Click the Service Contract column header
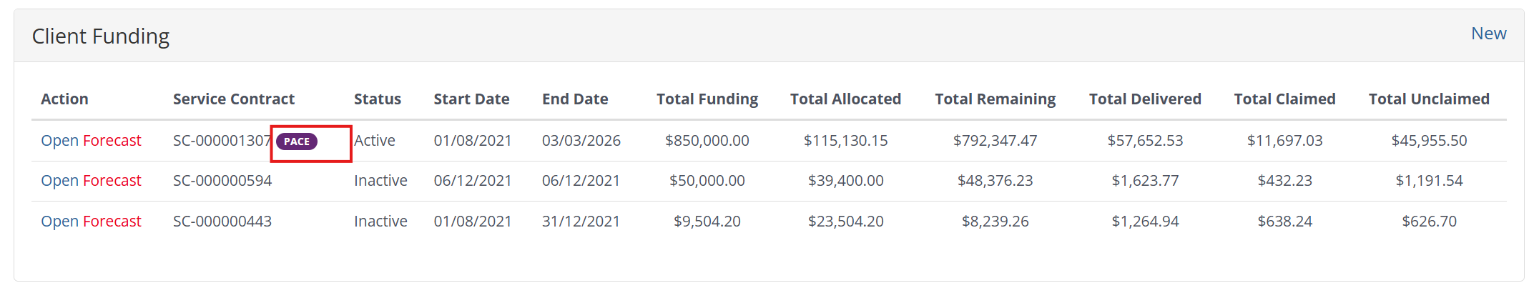The width and height of the screenshot is (1534, 293). pyautogui.click(x=233, y=99)
